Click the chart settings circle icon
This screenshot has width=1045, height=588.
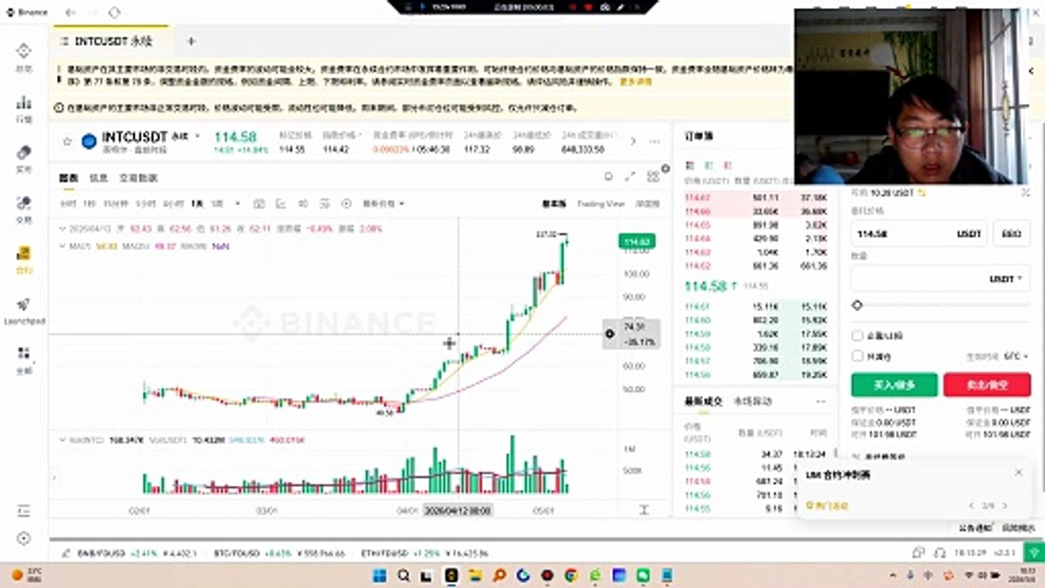coord(345,203)
